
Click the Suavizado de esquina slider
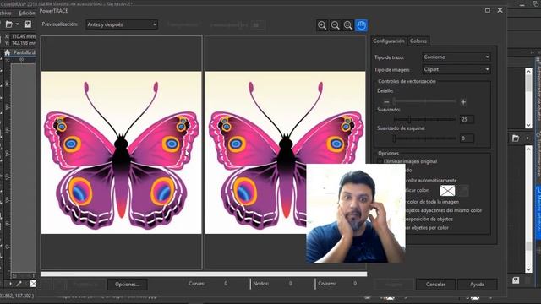pos(424,138)
